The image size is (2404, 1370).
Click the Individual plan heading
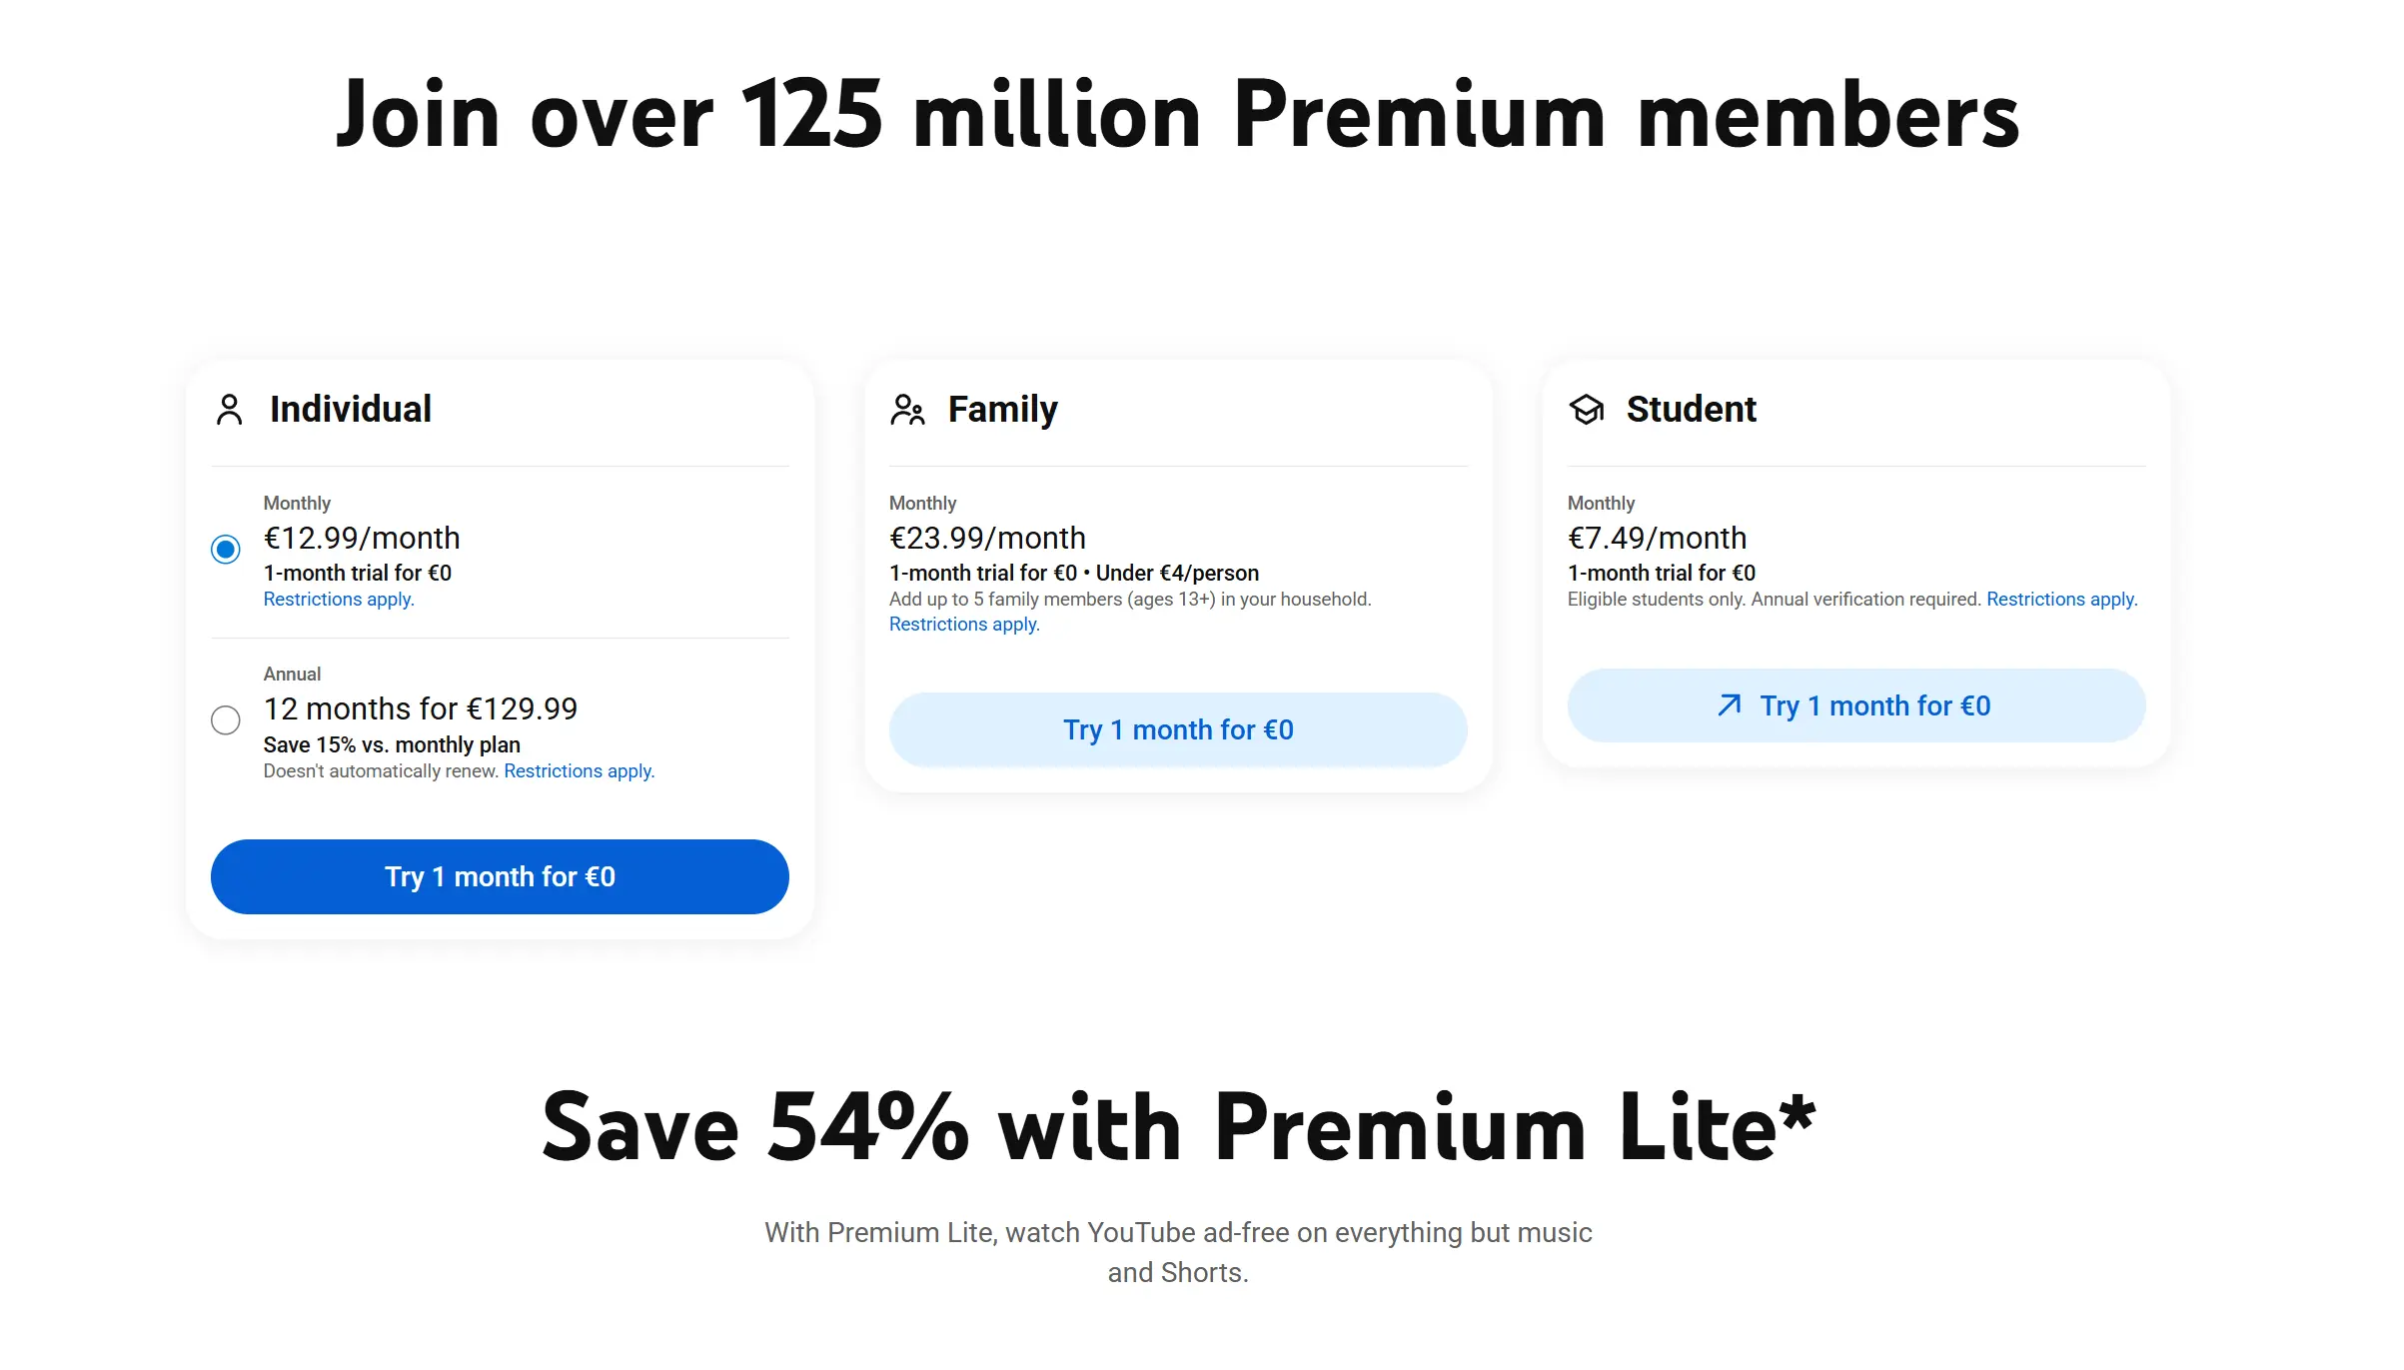[x=351, y=410]
